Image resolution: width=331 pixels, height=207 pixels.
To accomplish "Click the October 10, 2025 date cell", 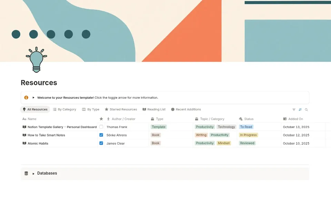I will tap(296, 144).
